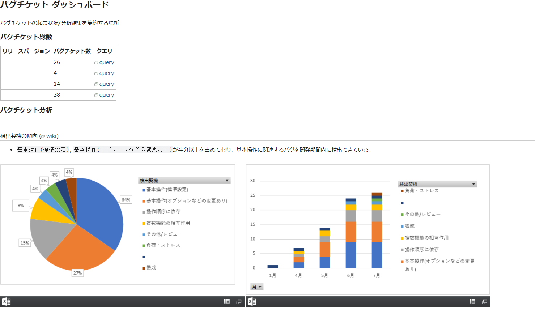Screen dimensions: 535x309
Task: Click 負荷・ストレス label in pie legend
Action: [163, 245]
